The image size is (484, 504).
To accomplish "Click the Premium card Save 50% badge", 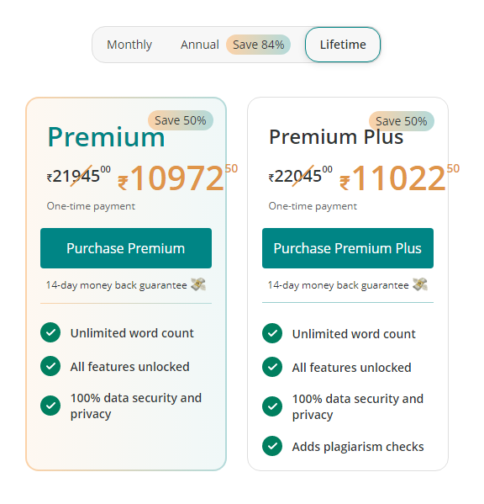I will coord(181,120).
